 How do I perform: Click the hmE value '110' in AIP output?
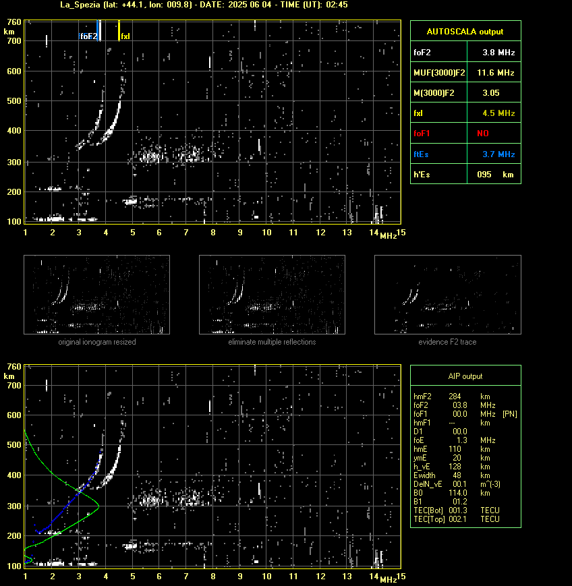pos(455,449)
